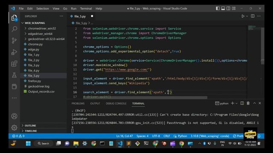Open the Run menu
Screen dimensions: 273x153
(73, 8)
